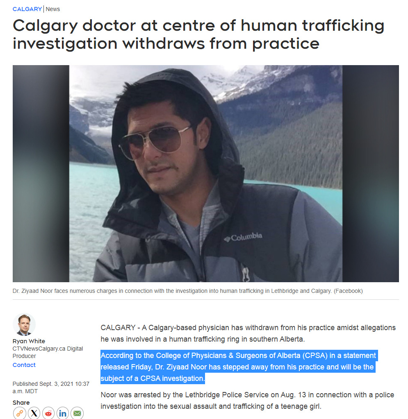Click author name Ryan White
408x419 pixels.
29,341
